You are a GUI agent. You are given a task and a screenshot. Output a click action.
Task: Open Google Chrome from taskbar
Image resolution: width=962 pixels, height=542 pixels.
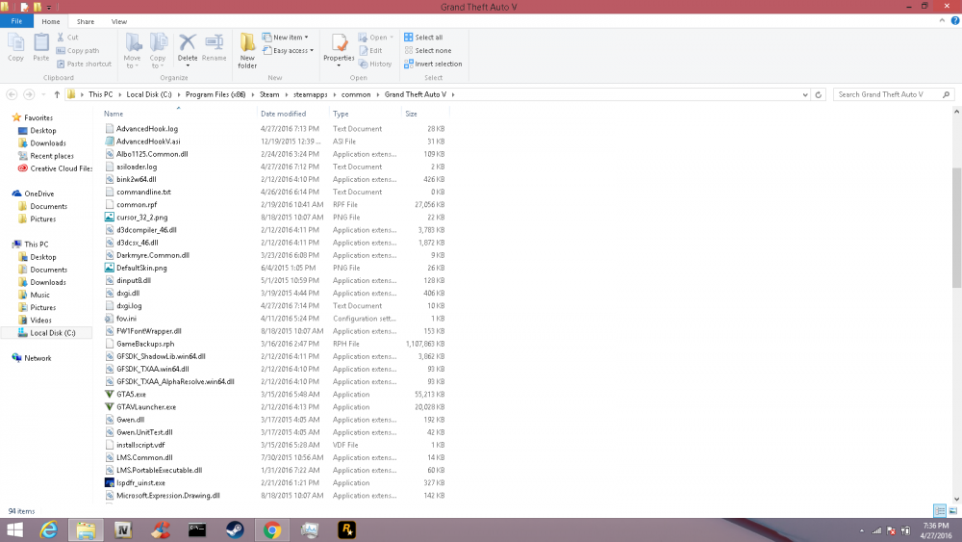point(272,529)
